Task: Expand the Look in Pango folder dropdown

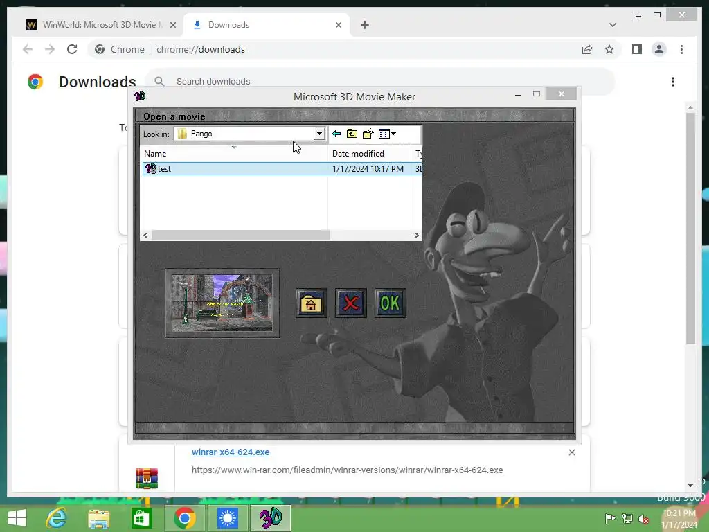Action: click(319, 134)
